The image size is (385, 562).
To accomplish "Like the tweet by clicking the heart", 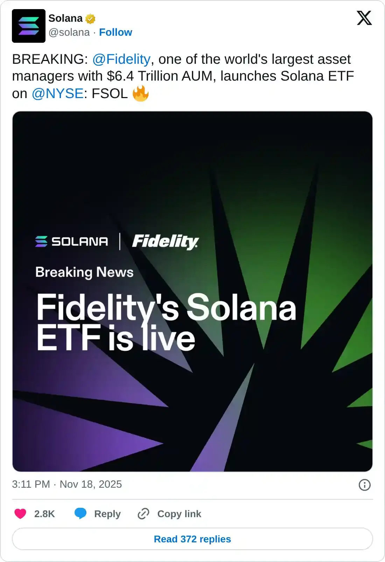I will tap(21, 514).
